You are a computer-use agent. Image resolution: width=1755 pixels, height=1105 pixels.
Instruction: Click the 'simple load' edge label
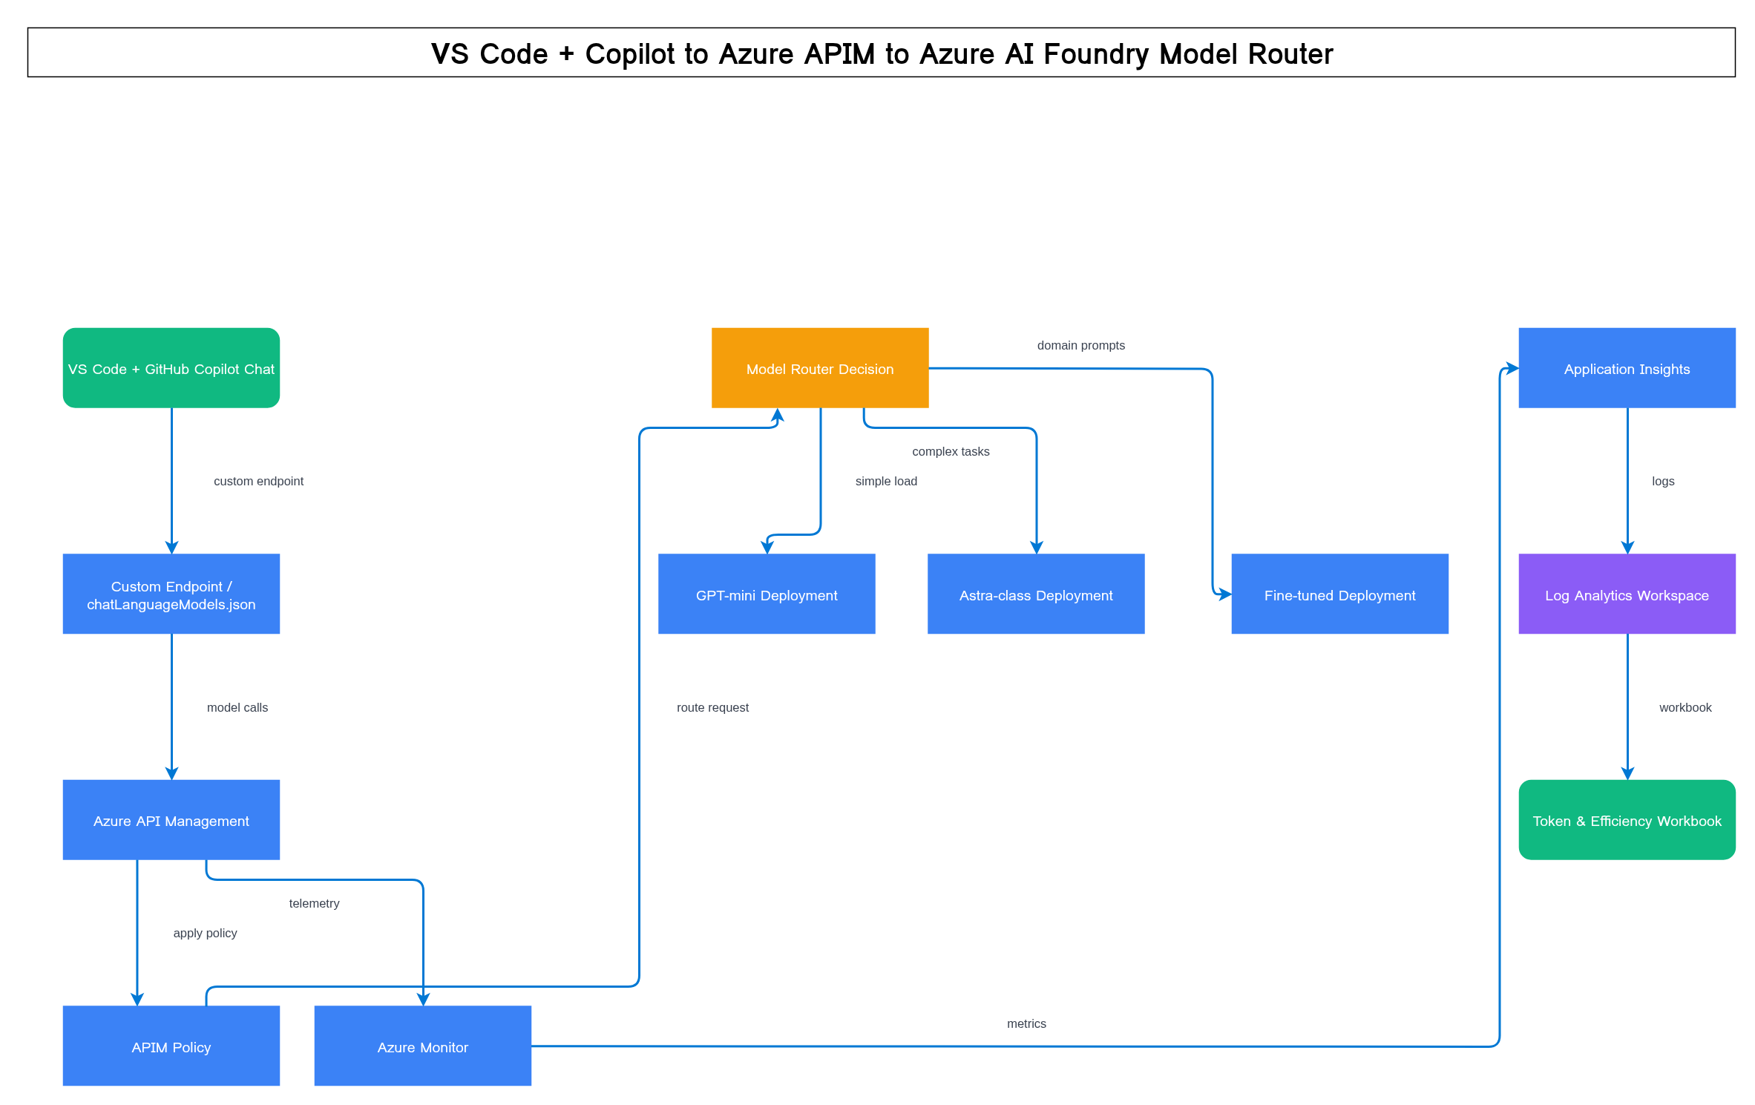pos(886,481)
